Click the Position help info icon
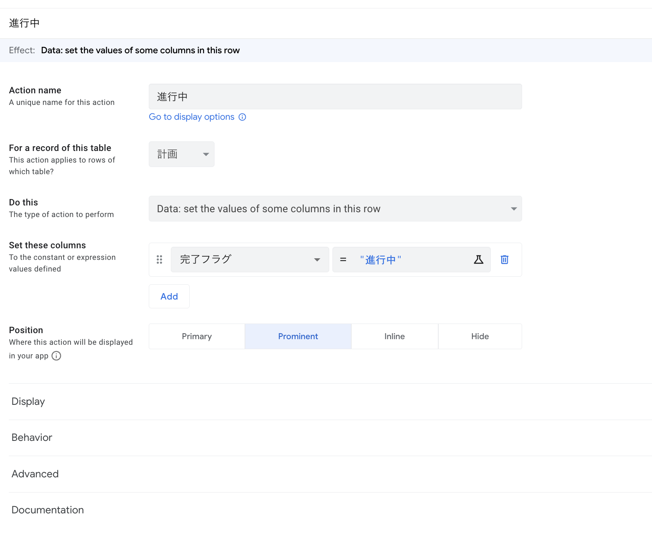This screenshot has width=652, height=555. pos(57,356)
